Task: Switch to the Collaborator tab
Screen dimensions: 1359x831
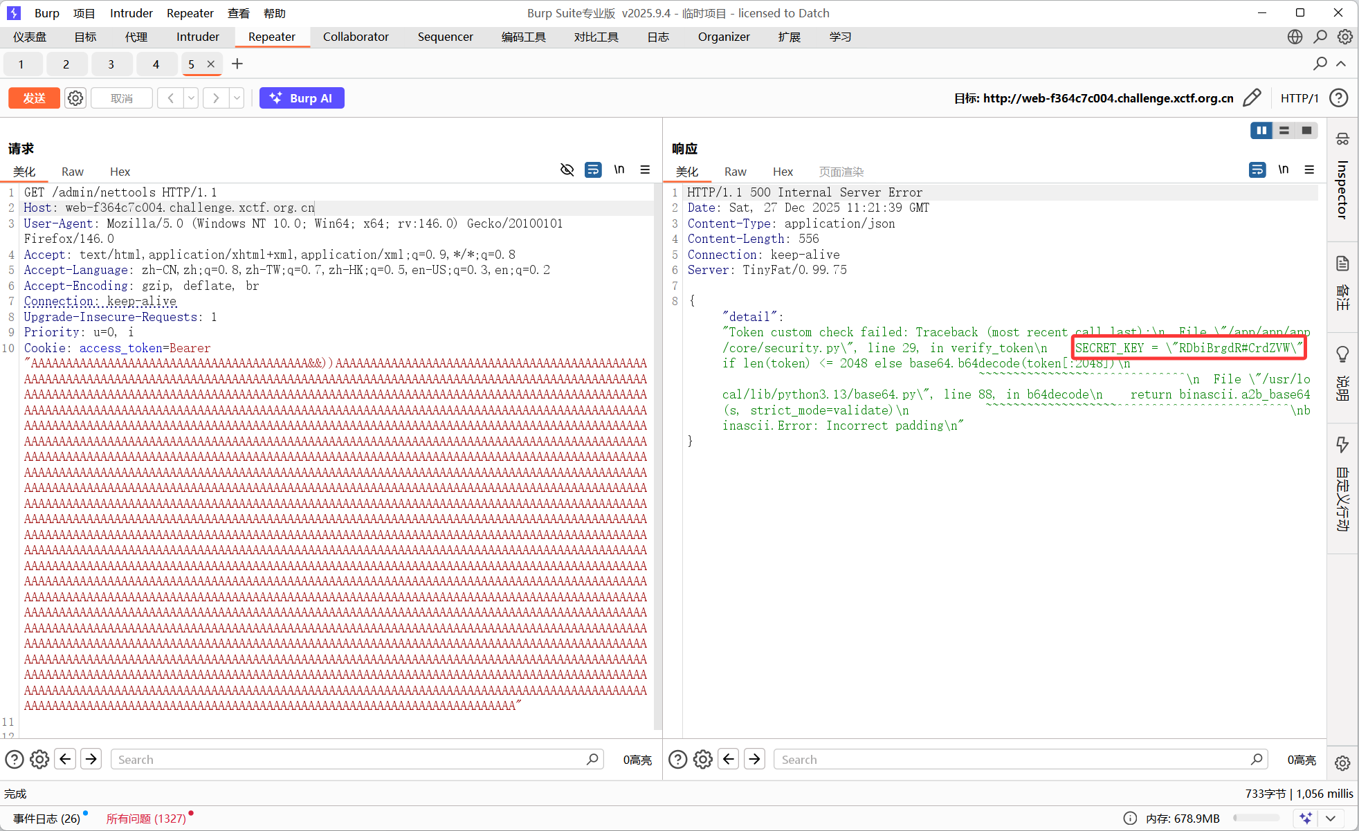Action: pyautogui.click(x=356, y=37)
